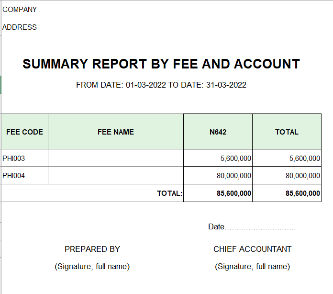Select the TOTAL column header
Viewport: 333px width, 294px height.
pyautogui.click(x=287, y=132)
